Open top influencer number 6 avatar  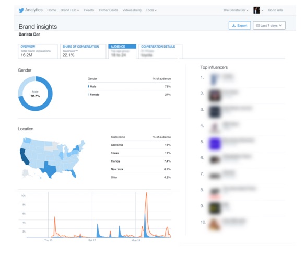tap(215, 159)
